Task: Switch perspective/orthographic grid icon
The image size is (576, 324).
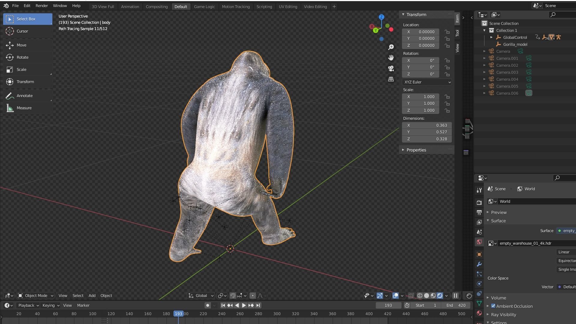Action: tap(391, 79)
